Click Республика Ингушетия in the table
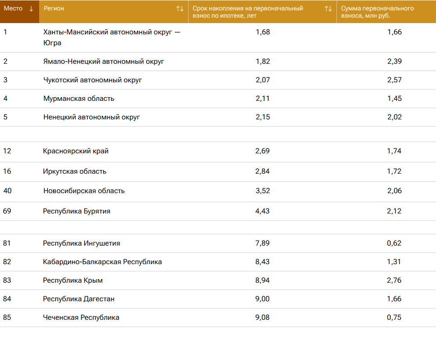Viewport: 436px width, 351px height. 81,243
